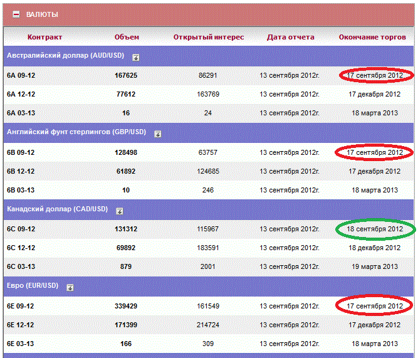Viewport: 418px width, 358px height.
Task: Click 17 сентября 2012 in 6E 09-12 row
Action: coord(375,306)
